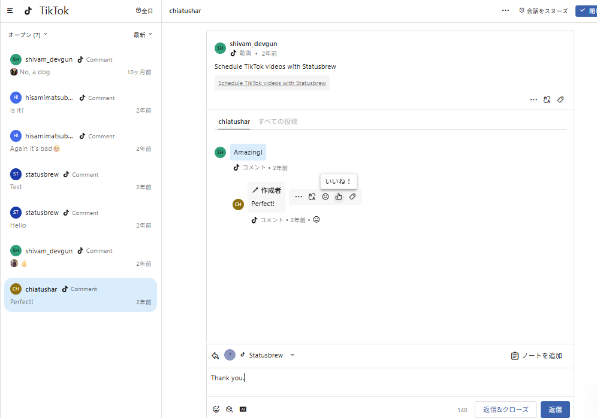Screen dimensions: 597x418
Task: Switch to the chiatushar tab
Action: (234, 122)
